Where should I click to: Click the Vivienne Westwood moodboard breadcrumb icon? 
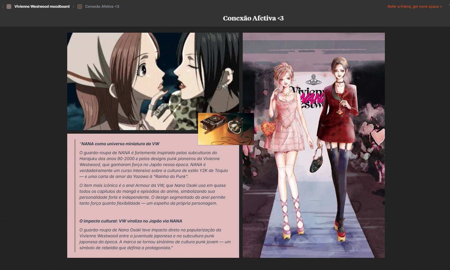point(9,6)
